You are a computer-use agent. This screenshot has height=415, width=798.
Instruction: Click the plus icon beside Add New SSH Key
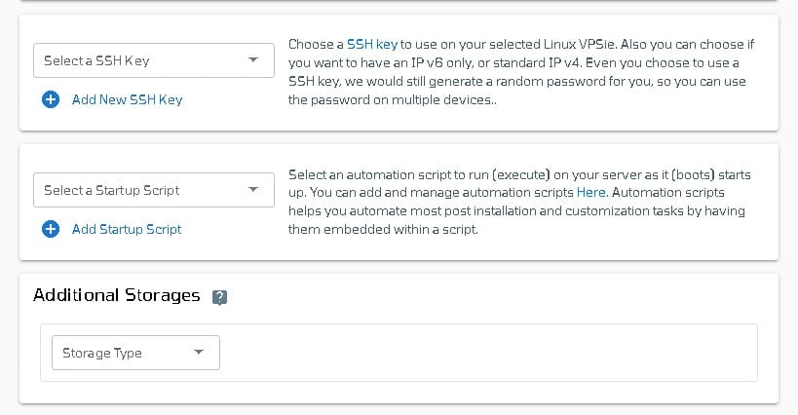click(x=51, y=99)
